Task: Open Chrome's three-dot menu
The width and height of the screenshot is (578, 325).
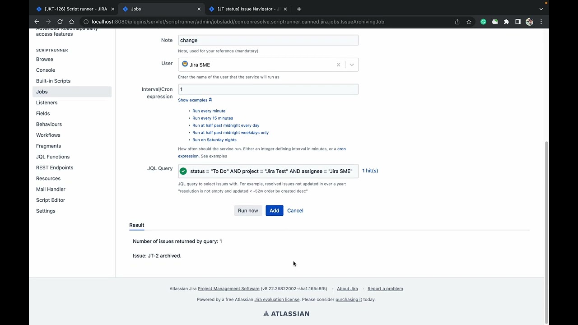Action: [x=541, y=22]
